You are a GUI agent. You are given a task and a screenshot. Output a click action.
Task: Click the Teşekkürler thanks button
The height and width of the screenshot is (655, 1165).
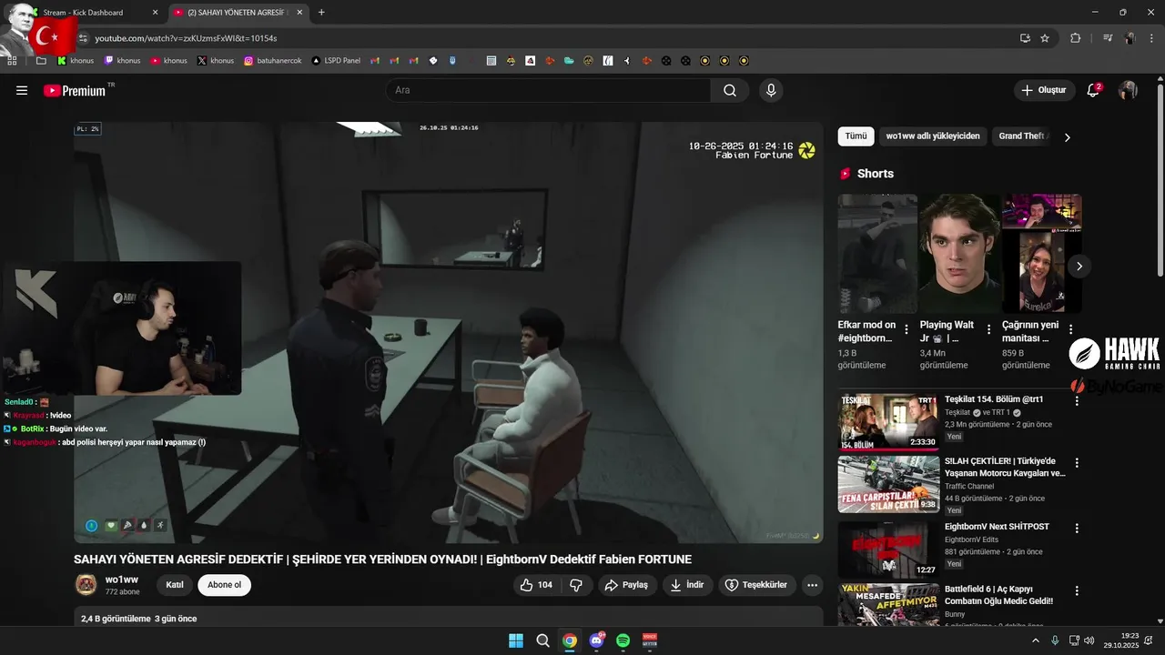tap(758, 585)
